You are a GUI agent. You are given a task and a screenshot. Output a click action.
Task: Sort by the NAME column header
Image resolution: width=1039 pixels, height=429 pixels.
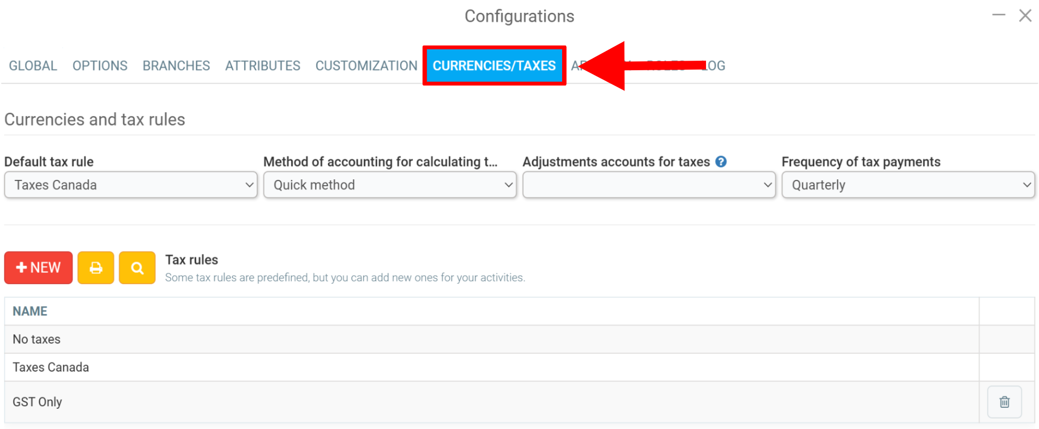(30, 311)
